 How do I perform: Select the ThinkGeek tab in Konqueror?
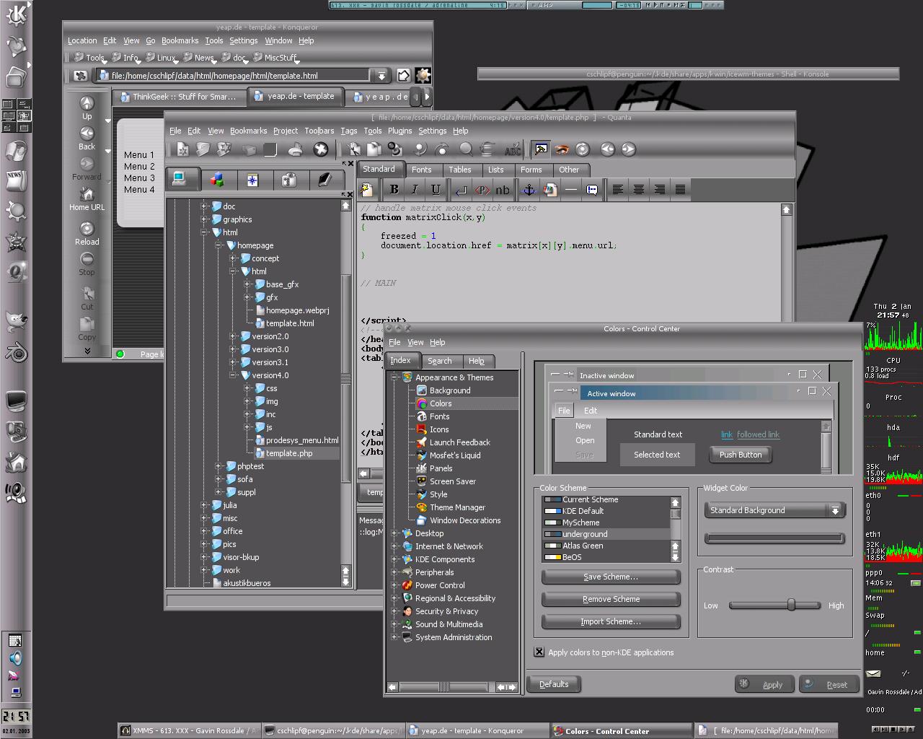point(177,97)
